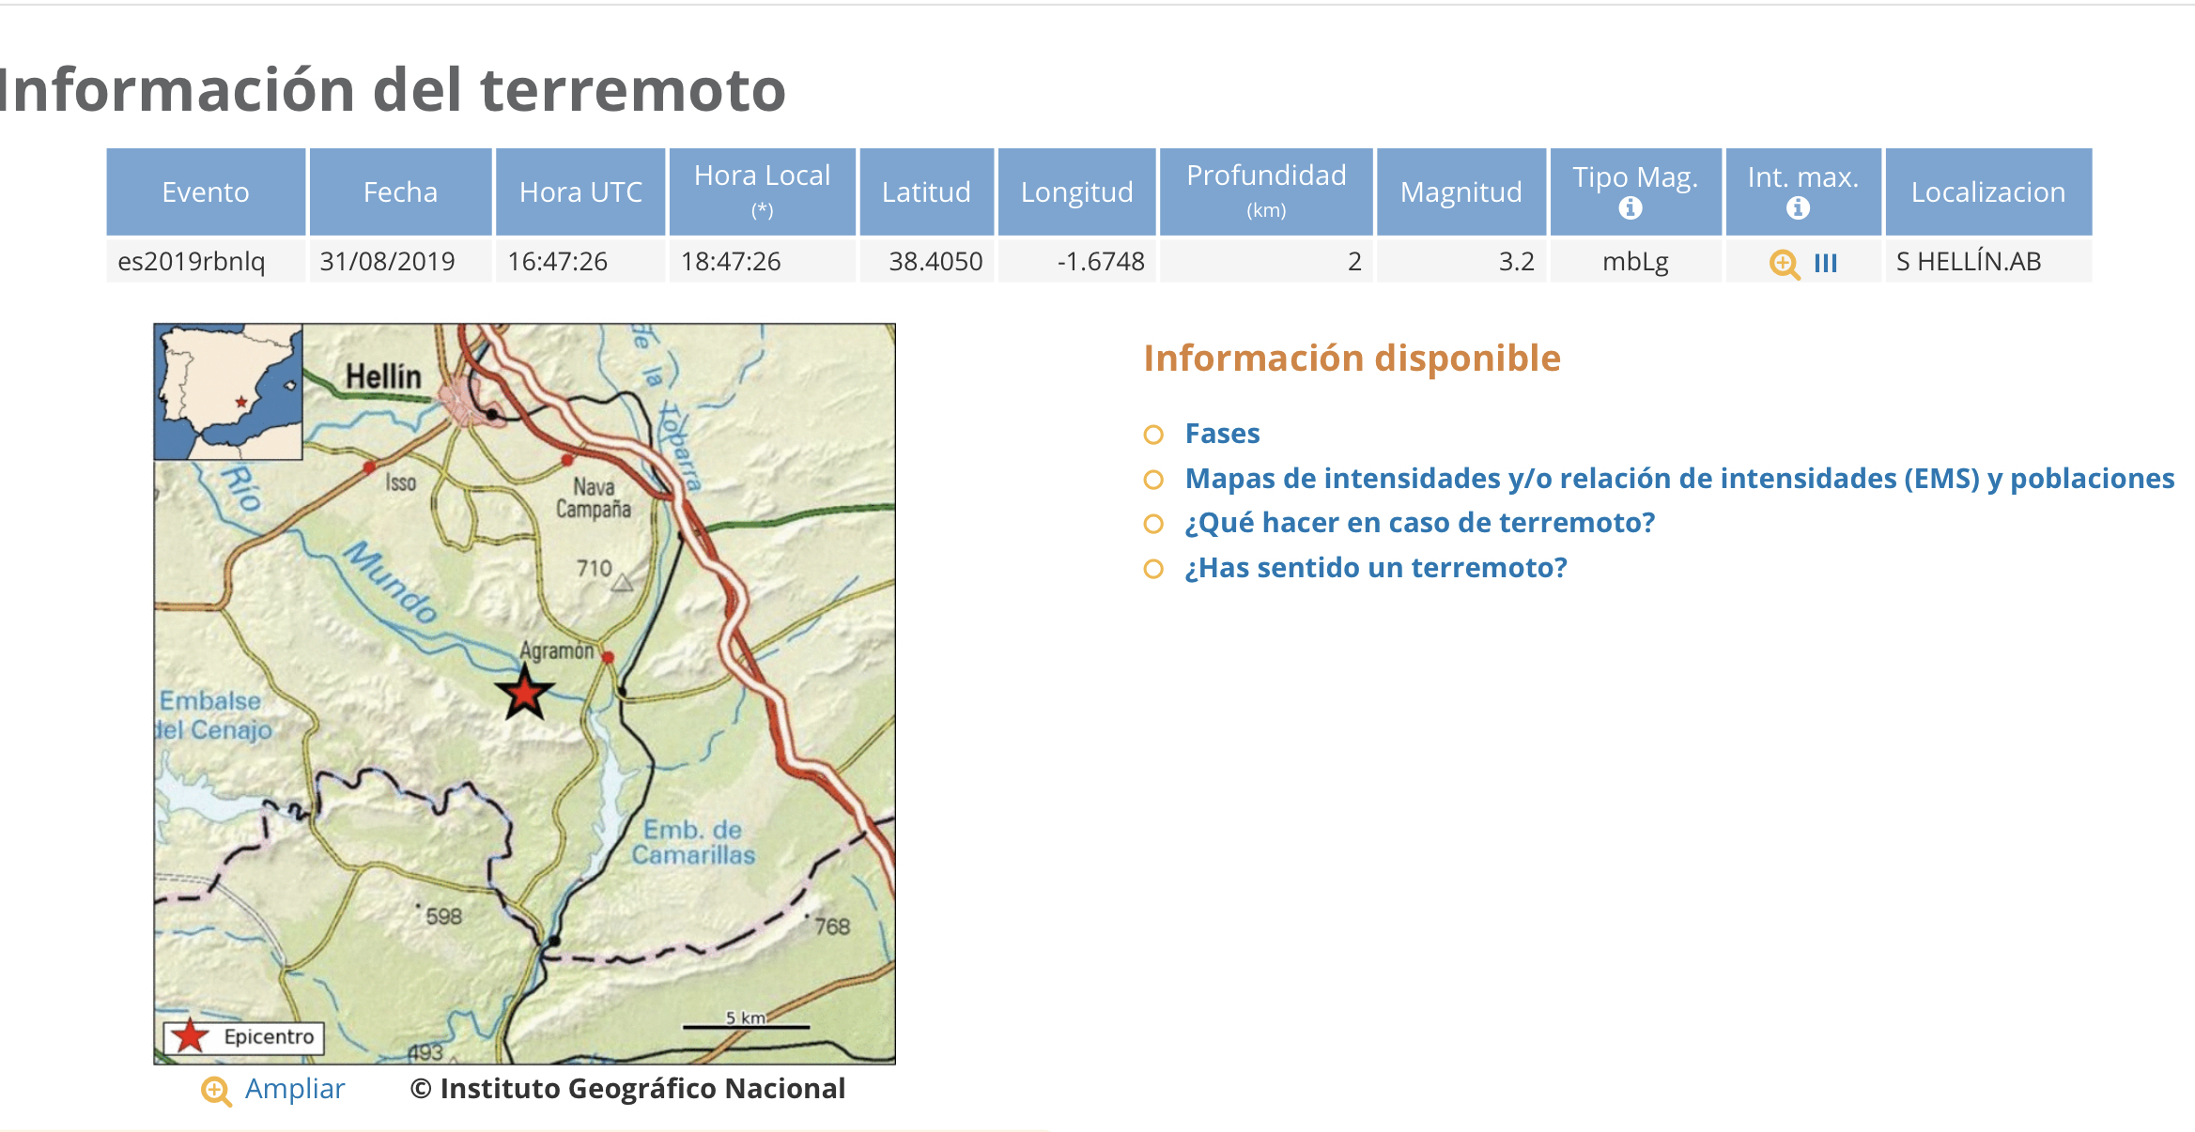Click the Spain inset overview map
Image resolution: width=2195 pixels, height=1132 pixels.
click(x=228, y=391)
